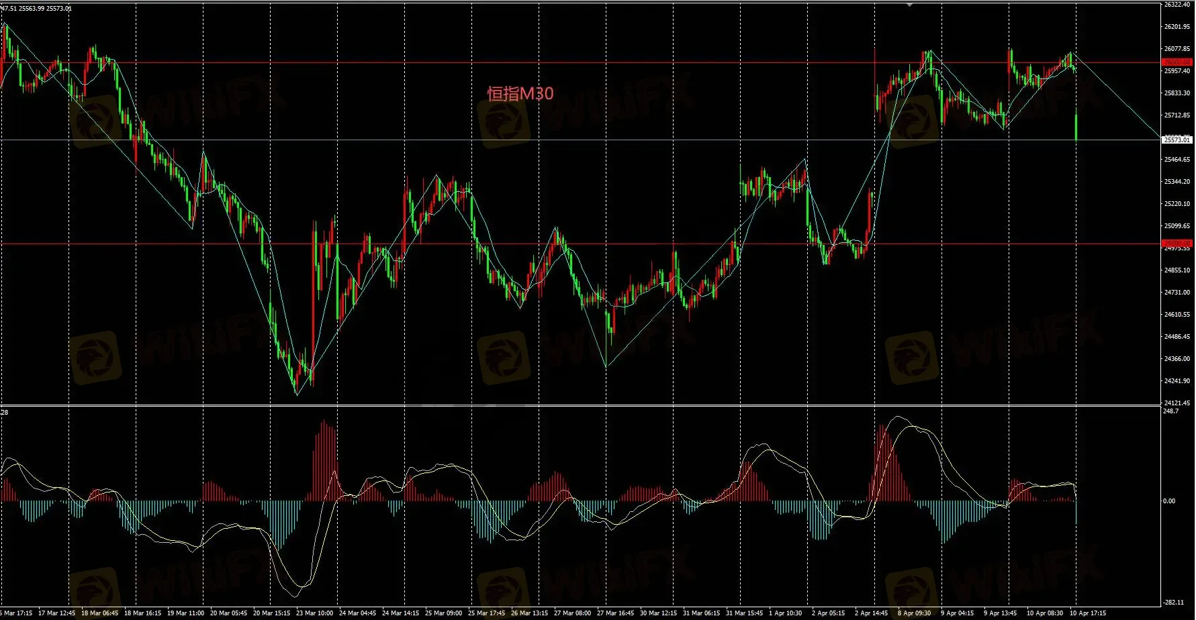Click the current price label 25573.01
The width and height of the screenshot is (1196, 620).
coord(1177,140)
